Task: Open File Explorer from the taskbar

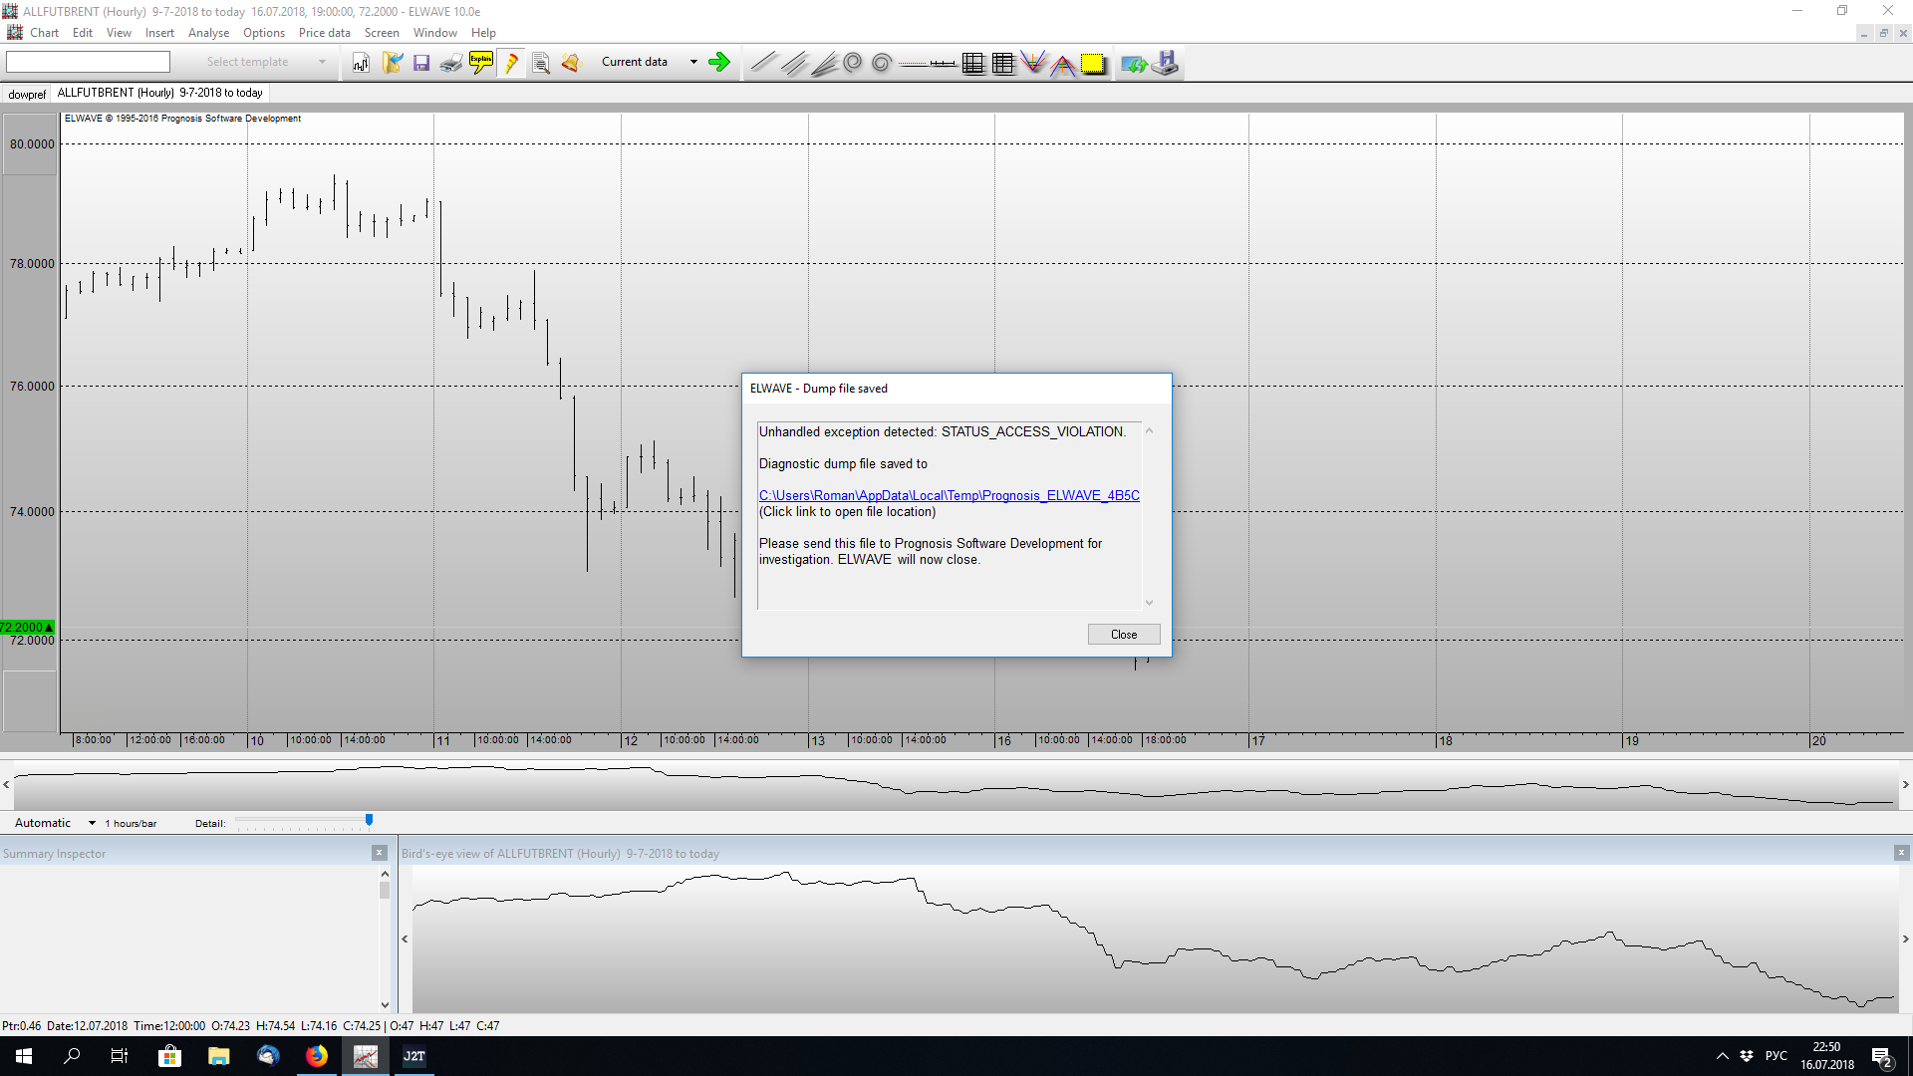Action: [219, 1056]
